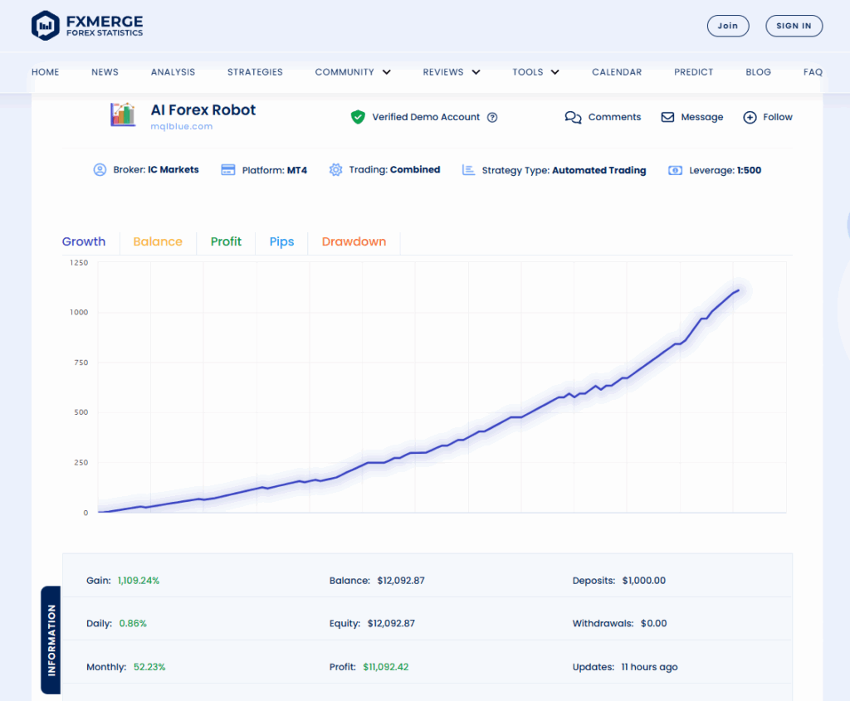Click the Balance value $12,092.87
Image resolution: width=850 pixels, height=701 pixels.
coord(401,581)
